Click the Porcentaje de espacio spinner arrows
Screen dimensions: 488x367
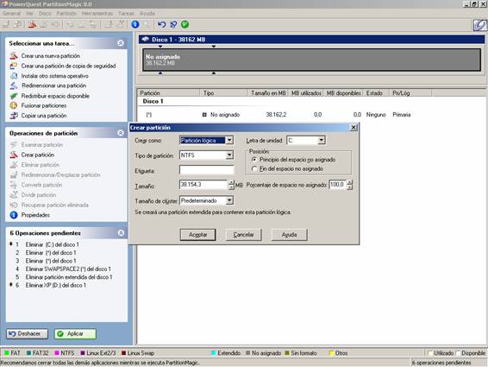point(350,185)
